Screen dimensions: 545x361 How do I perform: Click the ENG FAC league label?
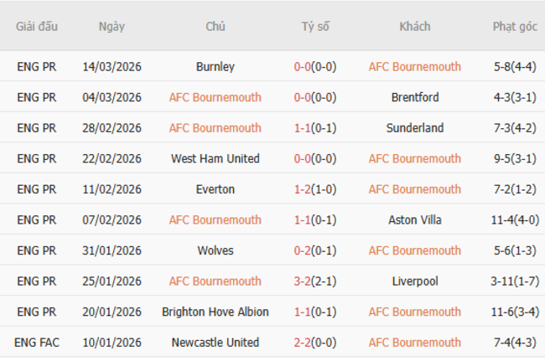point(37,343)
